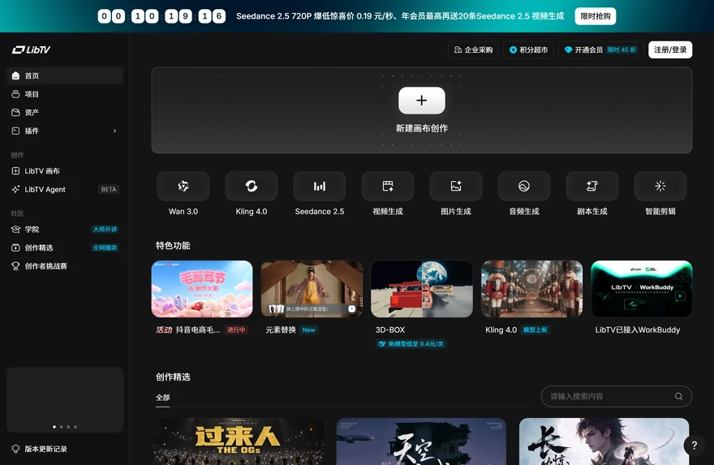
Task: Open 创作精选 in the sidebar
Action: [65, 248]
